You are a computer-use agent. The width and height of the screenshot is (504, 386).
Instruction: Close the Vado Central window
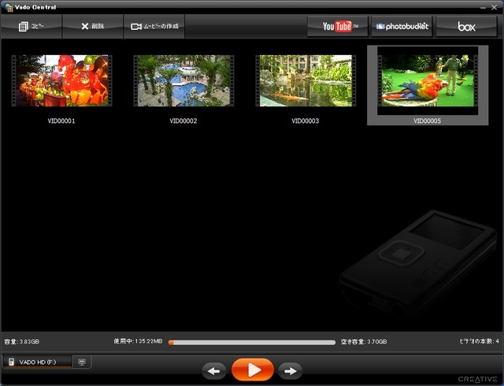[495, 6]
